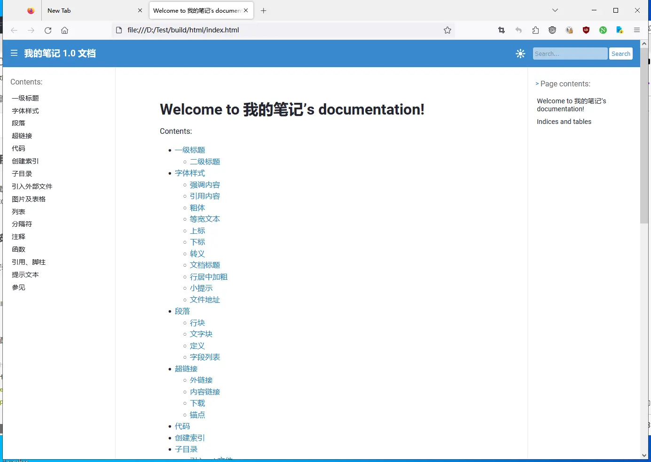Follow the 内容链接 link

[x=205, y=392]
